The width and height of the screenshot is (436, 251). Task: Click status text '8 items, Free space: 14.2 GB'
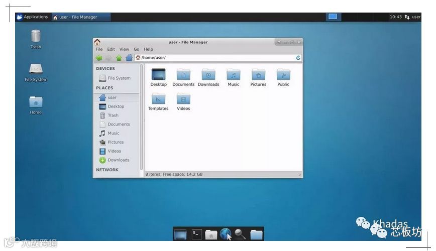[x=174, y=175]
